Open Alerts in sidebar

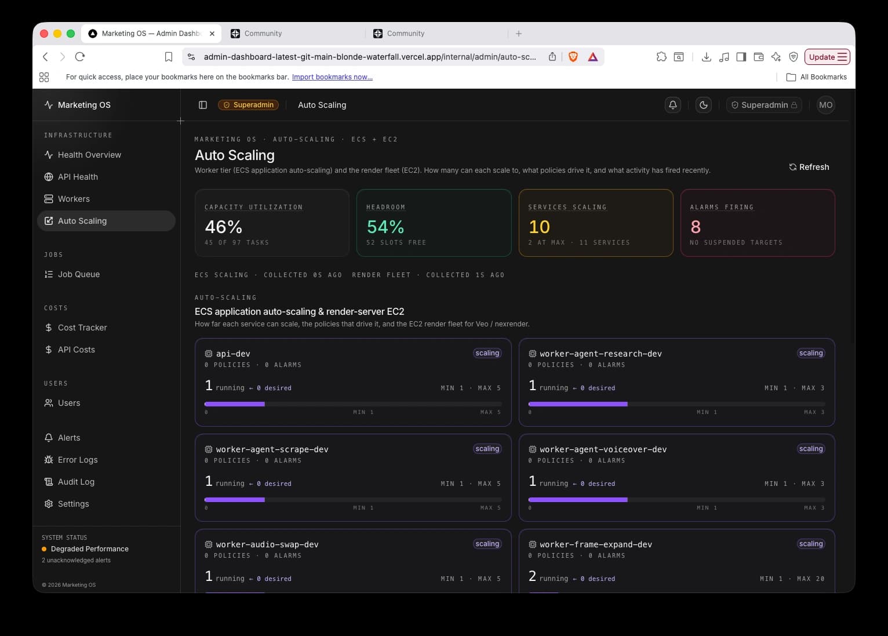(x=106, y=438)
